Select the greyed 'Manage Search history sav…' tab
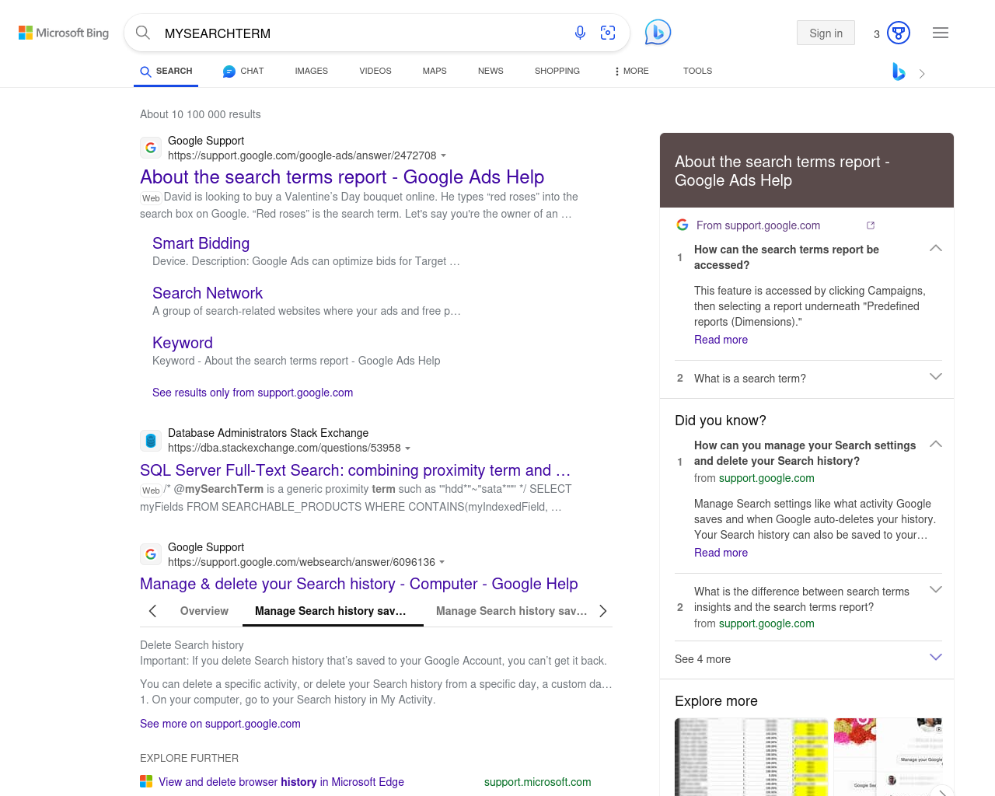Image resolution: width=995 pixels, height=796 pixels. tap(511, 611)
